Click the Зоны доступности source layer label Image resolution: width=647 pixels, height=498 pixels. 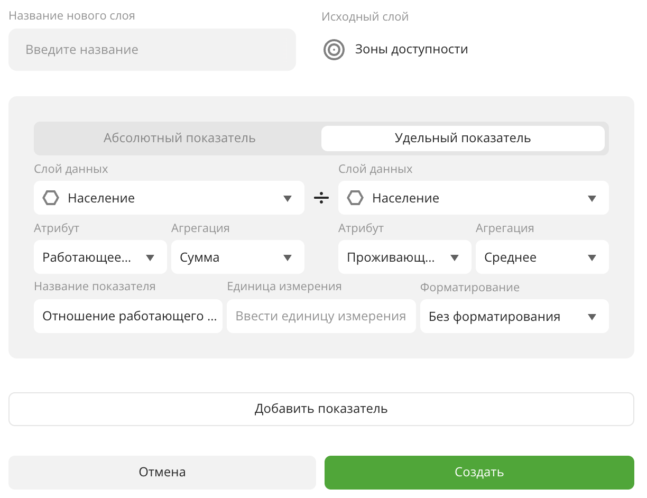(411, 50)
